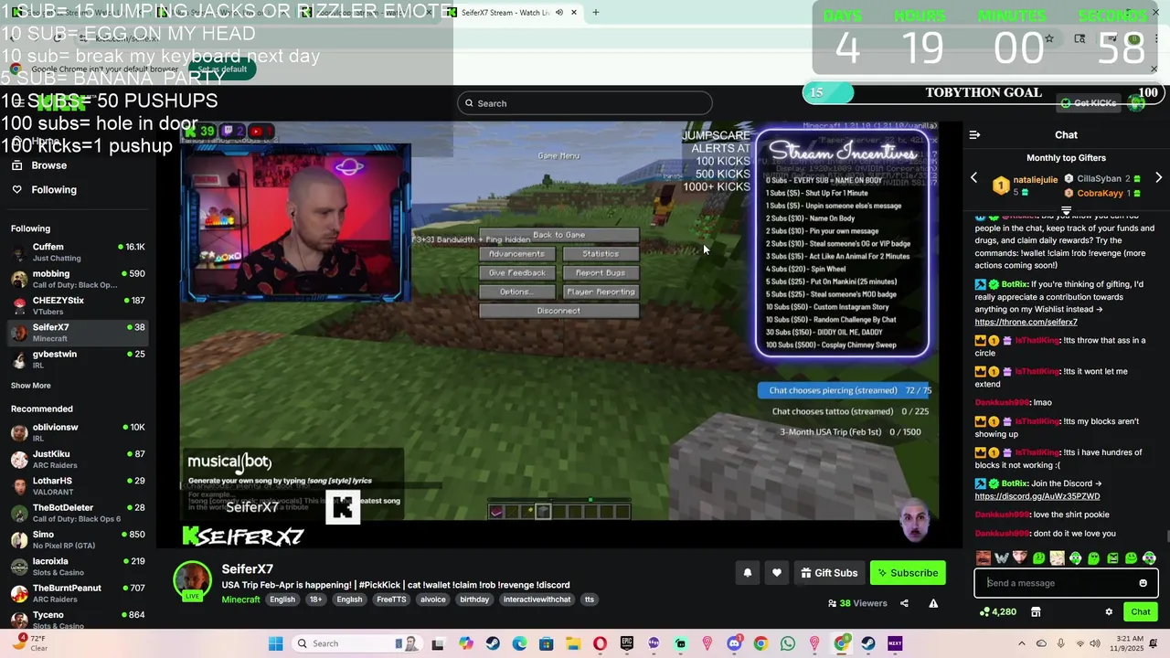Screen dimensions: 1170x658
Task: Open Microsoft Edge from taskbar
Action: tap(519, 643)
